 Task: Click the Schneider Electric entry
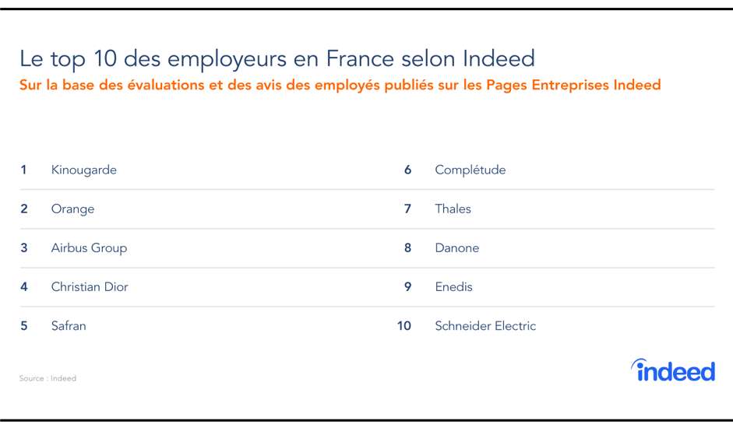pyautogui.click(x=486, y=326)
